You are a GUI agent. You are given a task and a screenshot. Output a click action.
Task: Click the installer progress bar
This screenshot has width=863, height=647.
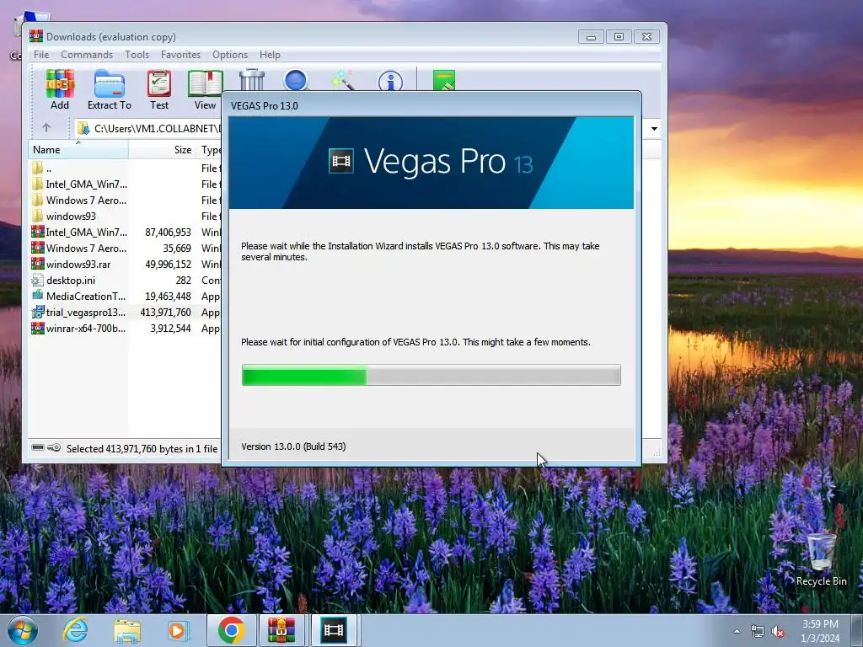431,375
